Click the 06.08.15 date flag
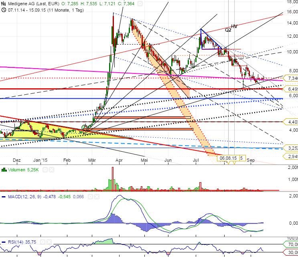This screenshot has width=298, height=258. coord(228,158)
